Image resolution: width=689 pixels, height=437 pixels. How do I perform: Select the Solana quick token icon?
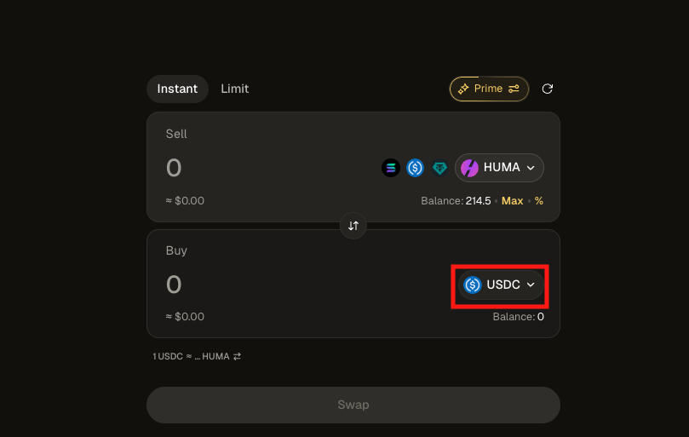(x=391, y=168)
